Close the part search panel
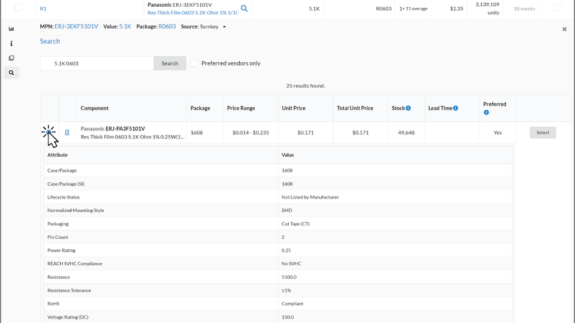 (x=564, y=29)
